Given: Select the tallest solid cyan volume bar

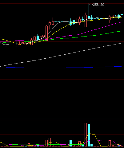Looking at the screenshot, I should click(89, 135).
